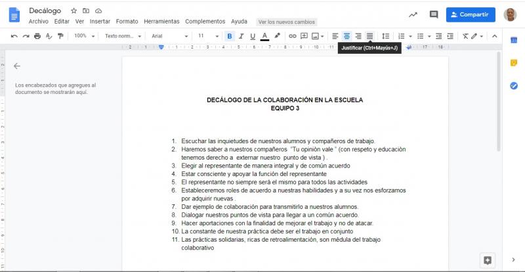The height and width of the screenshot is (272, 525).
Task: Add a comment with the toolbar comment icon
Action: tap(304, 36)
